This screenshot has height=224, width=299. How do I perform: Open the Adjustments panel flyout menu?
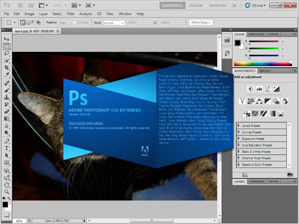295,71
